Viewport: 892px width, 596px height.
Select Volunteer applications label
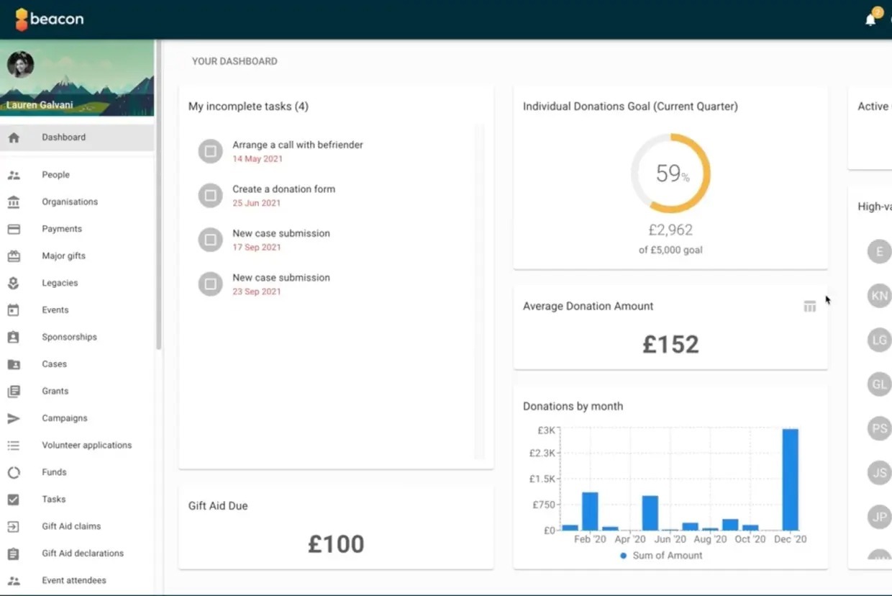(87, 446)
